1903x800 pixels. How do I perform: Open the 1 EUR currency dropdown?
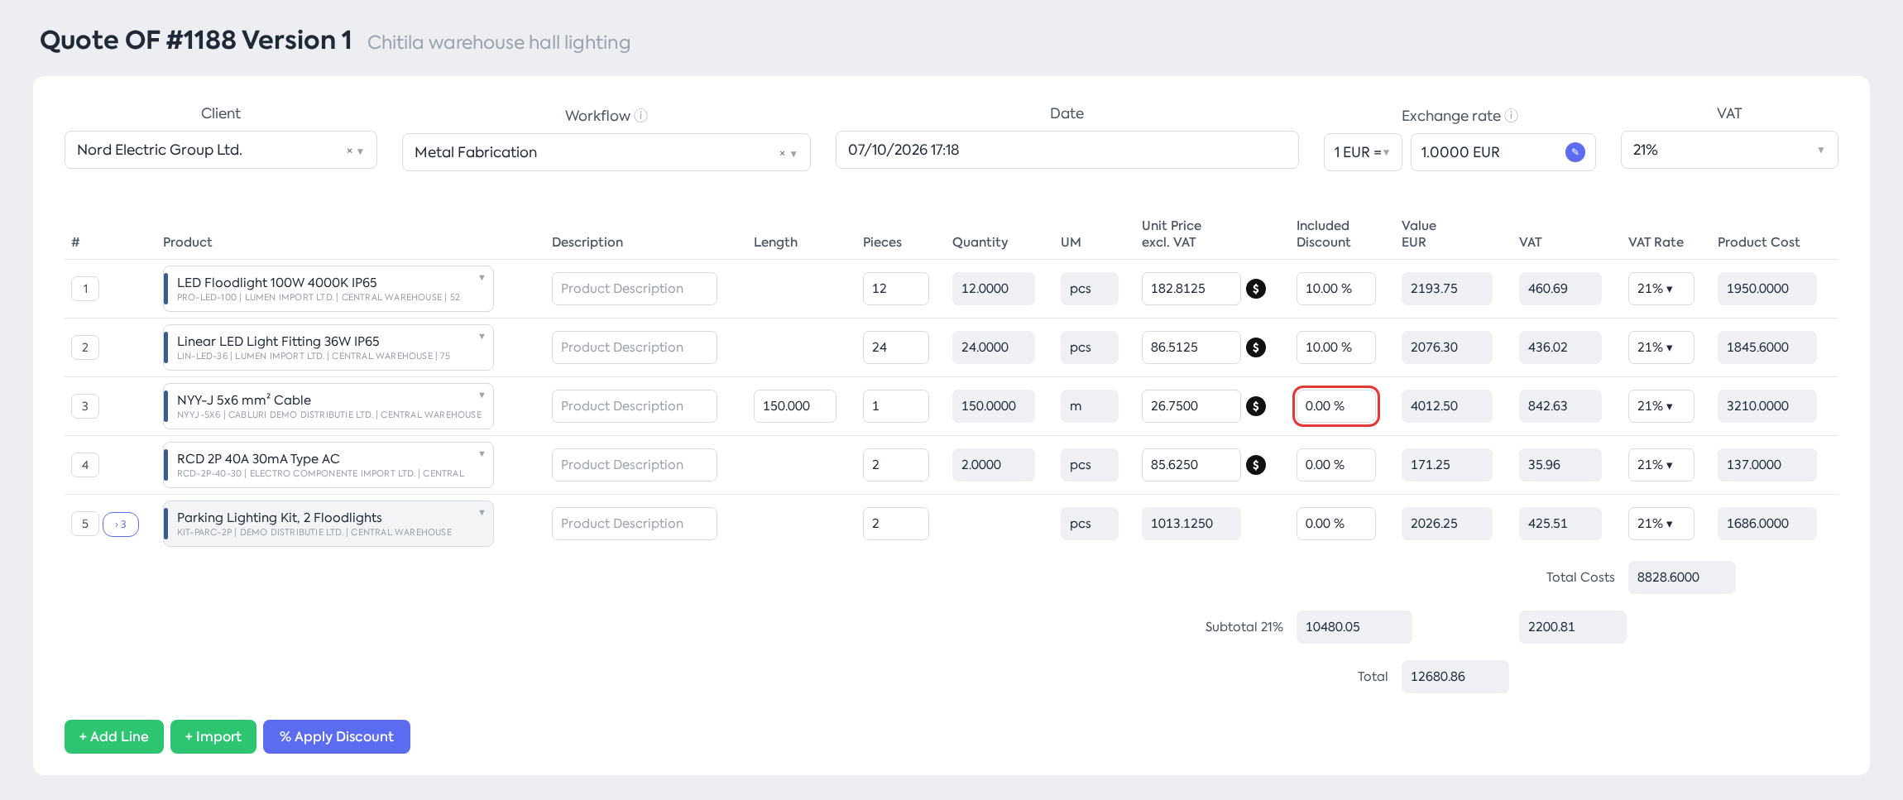click(1363, 152)
